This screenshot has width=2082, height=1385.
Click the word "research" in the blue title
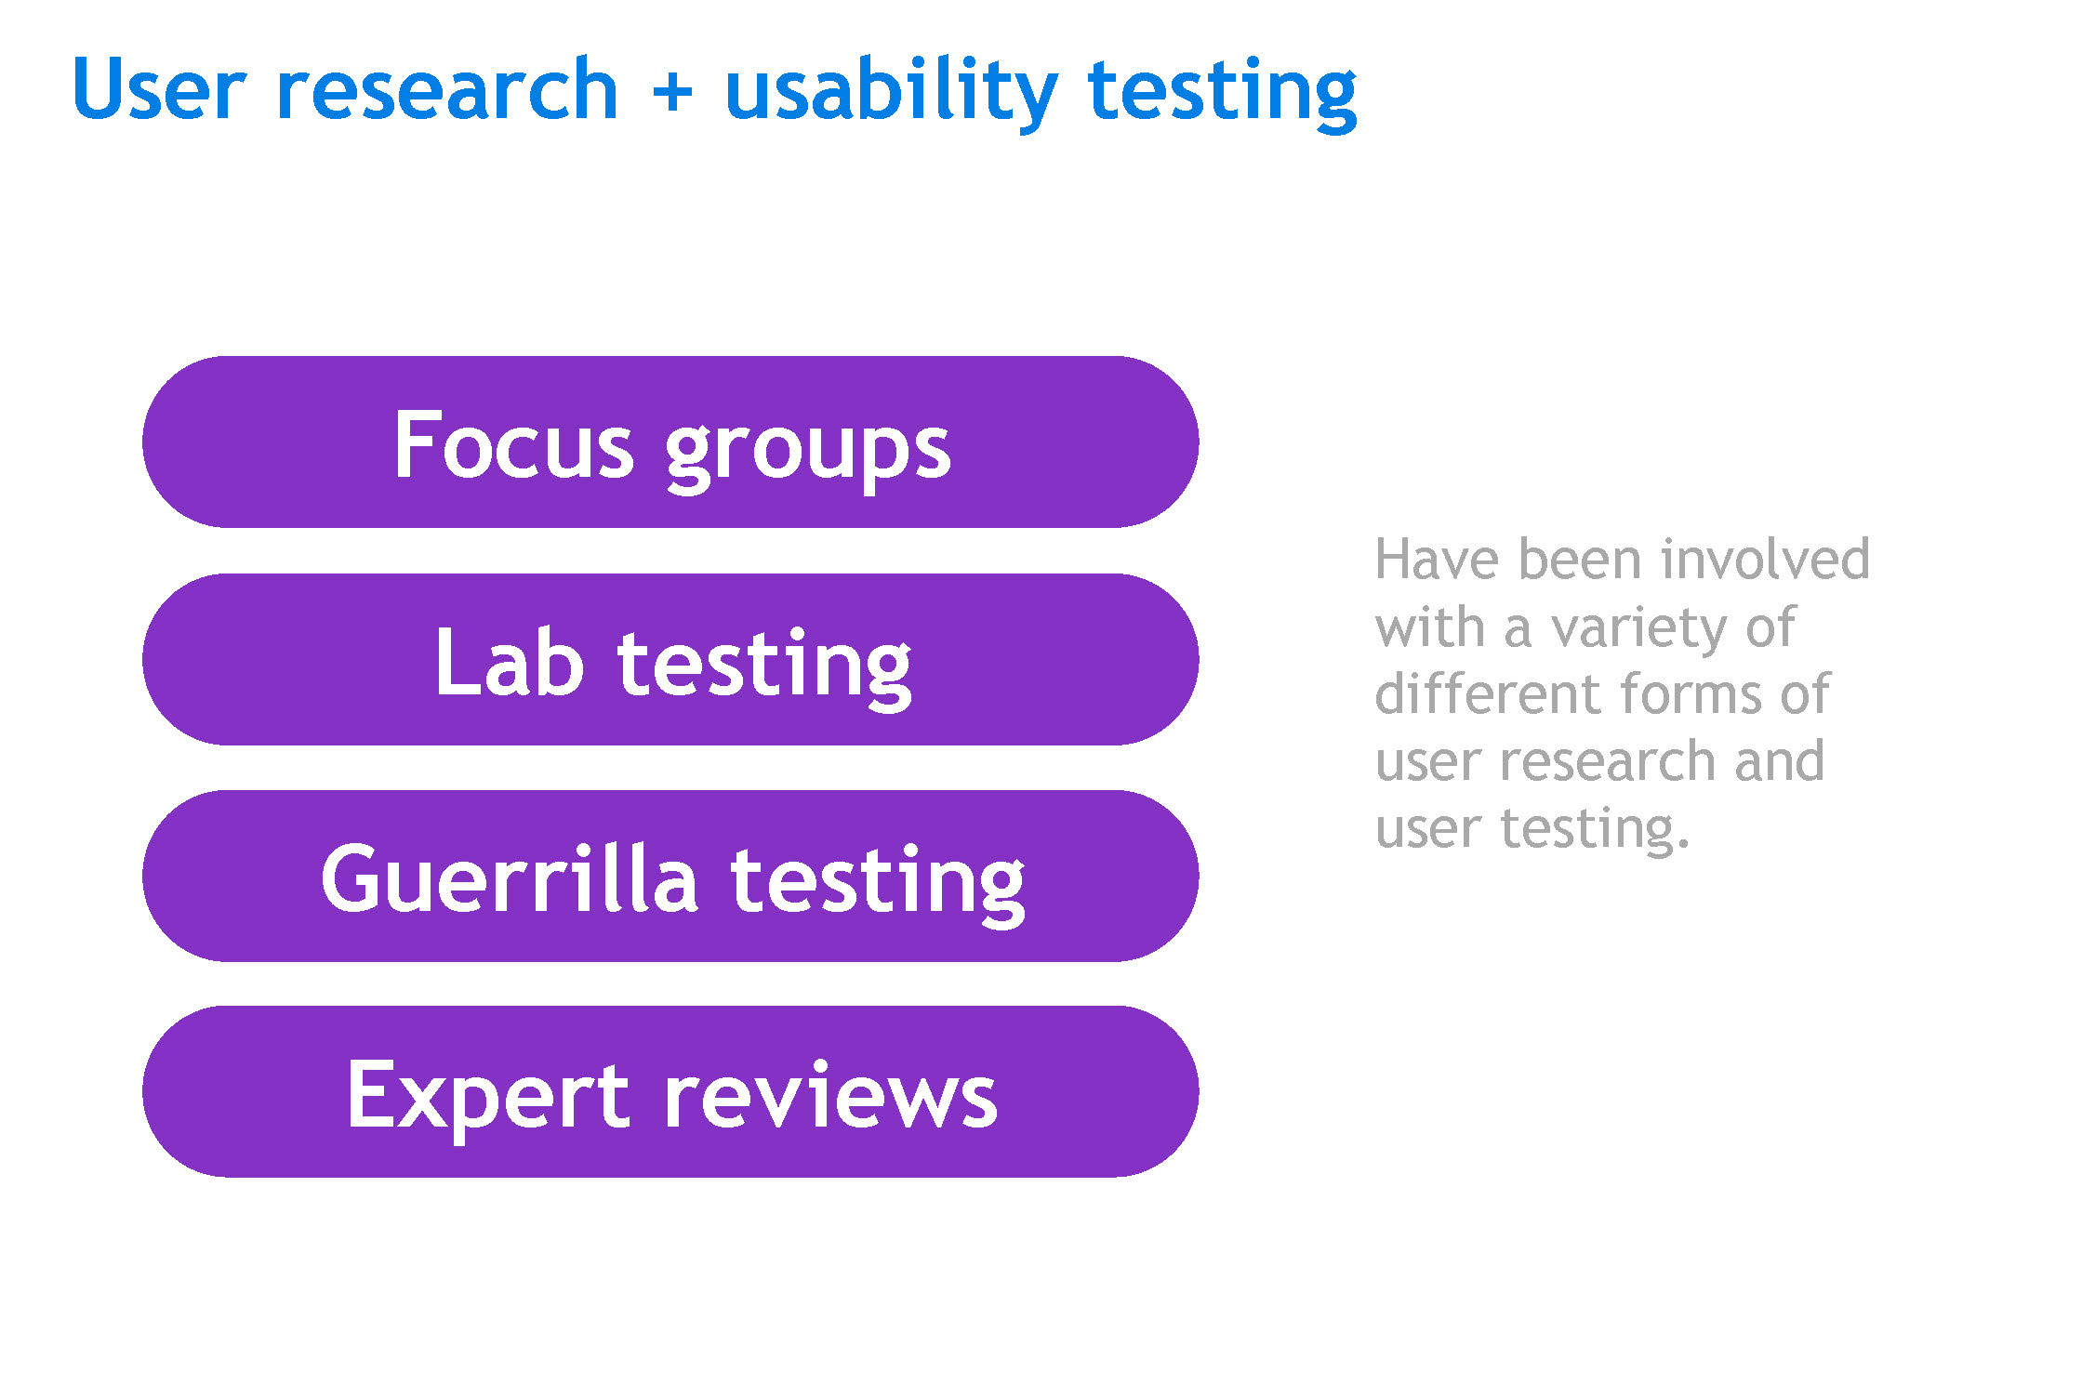(447, 89)
